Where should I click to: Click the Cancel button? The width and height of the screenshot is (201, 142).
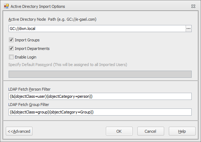click(x=151, y=131)
